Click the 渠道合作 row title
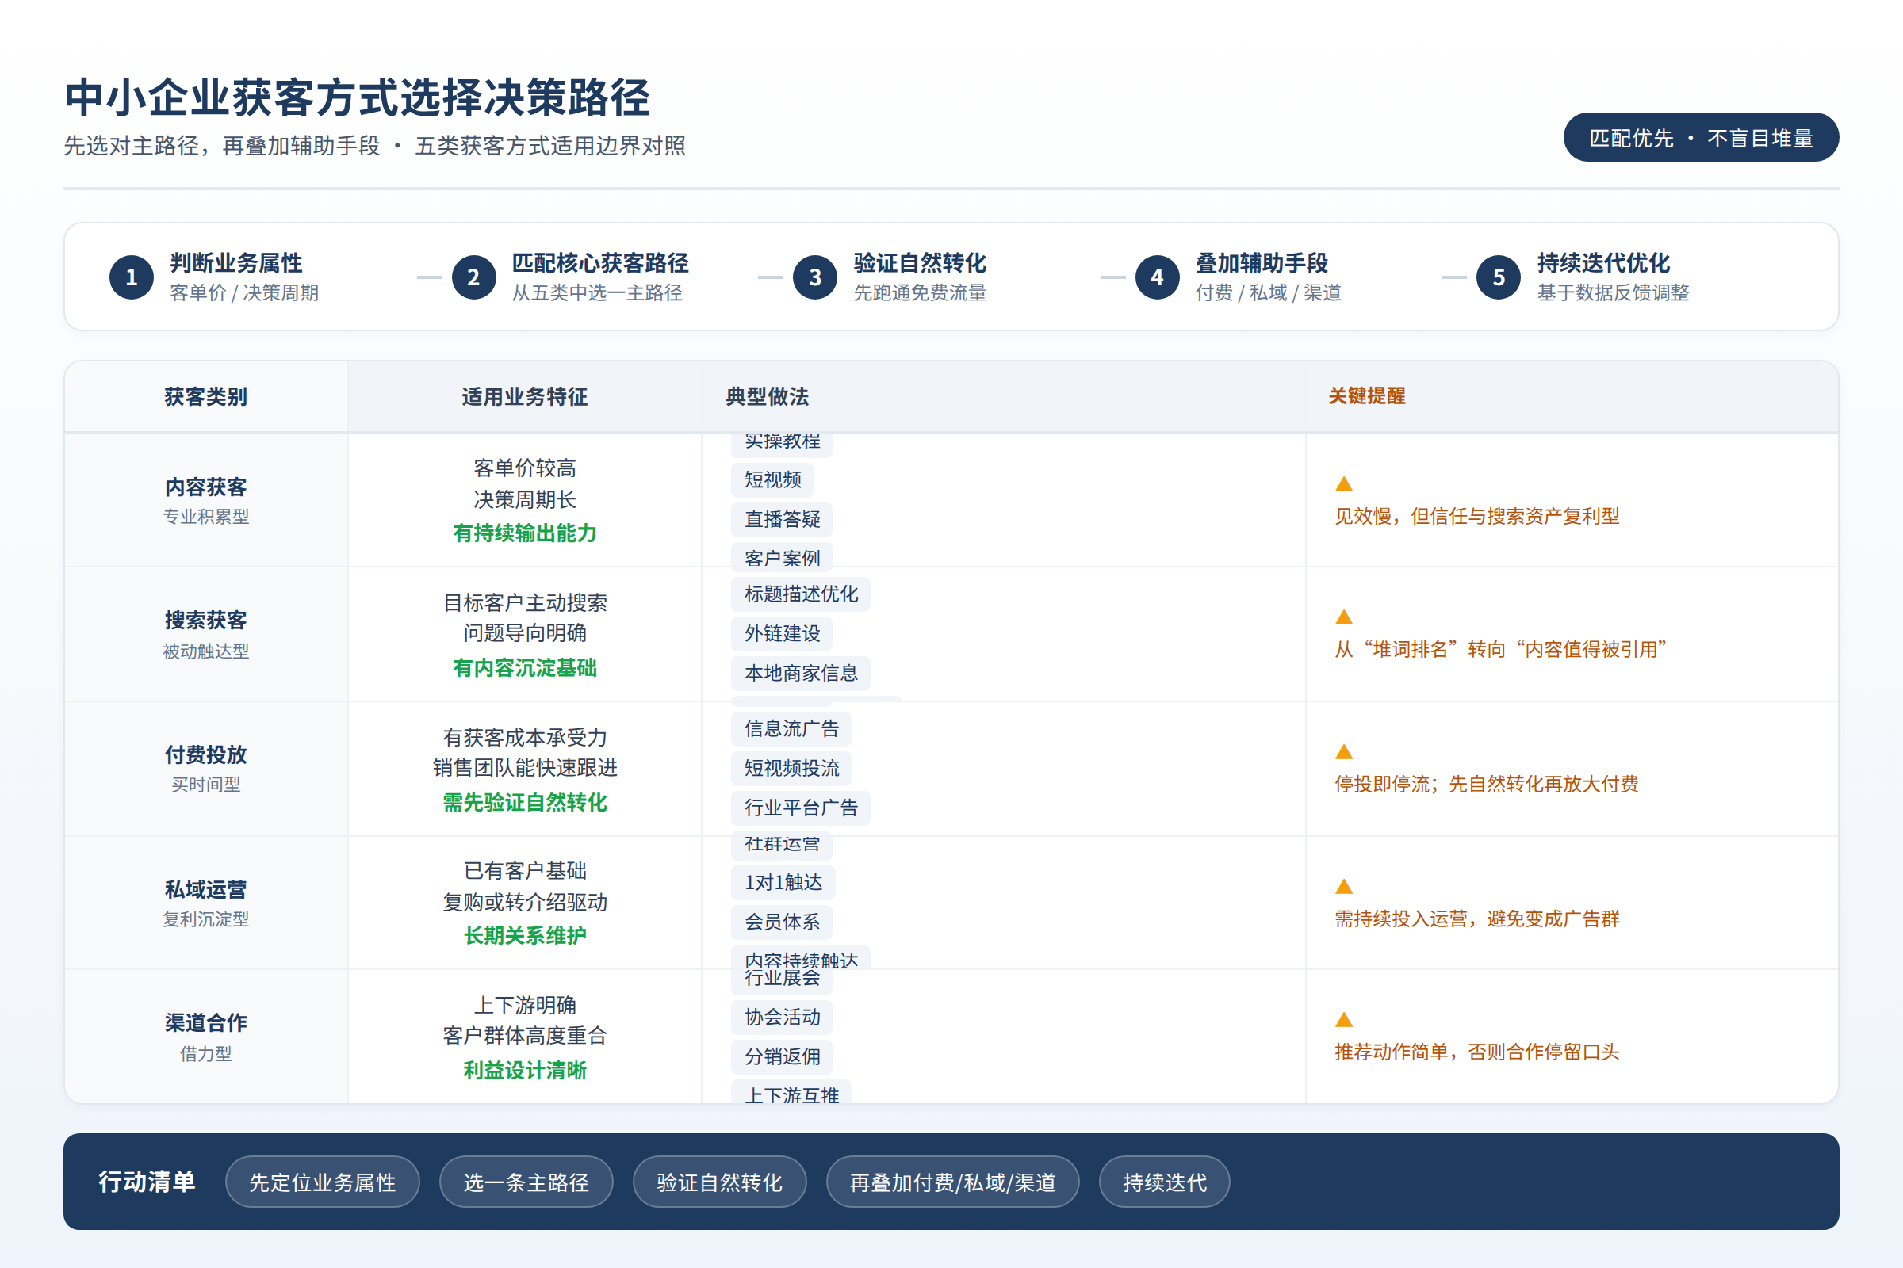Screen dimensions: 1903x1268 [205, 1022]
